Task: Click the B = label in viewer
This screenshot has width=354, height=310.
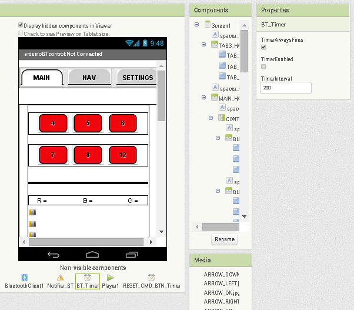Action: click(x=88, y=201)
